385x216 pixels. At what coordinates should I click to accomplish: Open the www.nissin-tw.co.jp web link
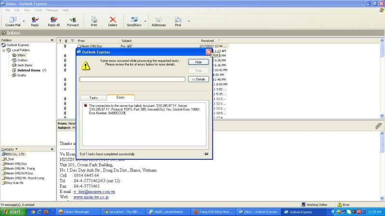[91, 197]
